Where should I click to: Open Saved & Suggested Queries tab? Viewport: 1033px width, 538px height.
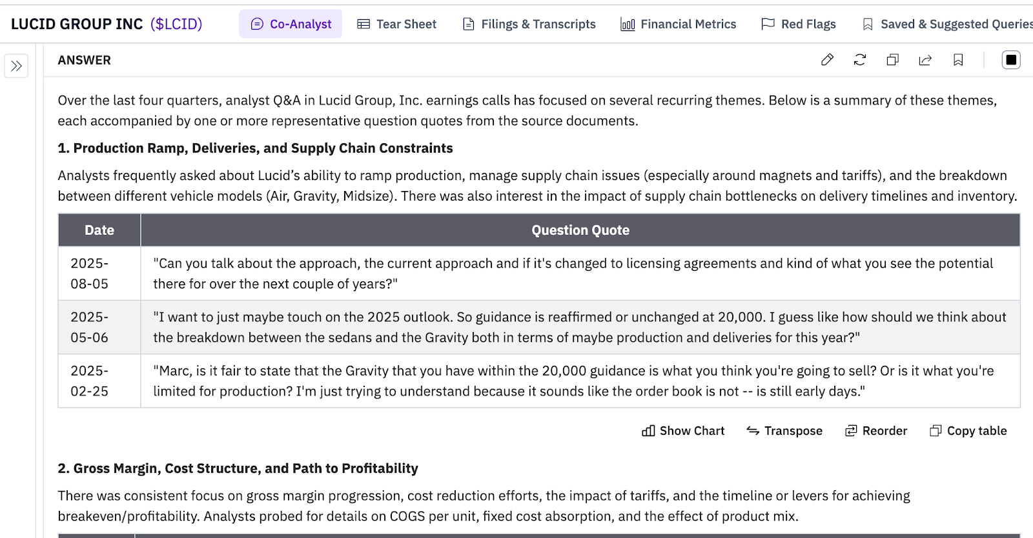[947, 24]
